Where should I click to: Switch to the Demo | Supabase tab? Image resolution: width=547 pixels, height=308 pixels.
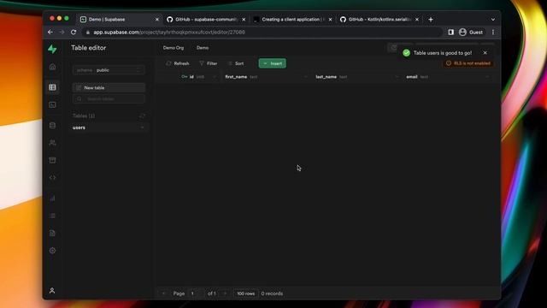point(120,20)
